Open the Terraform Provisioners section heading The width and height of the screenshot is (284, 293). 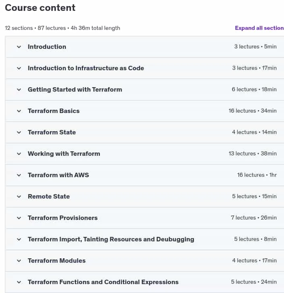tap(63, 218)
